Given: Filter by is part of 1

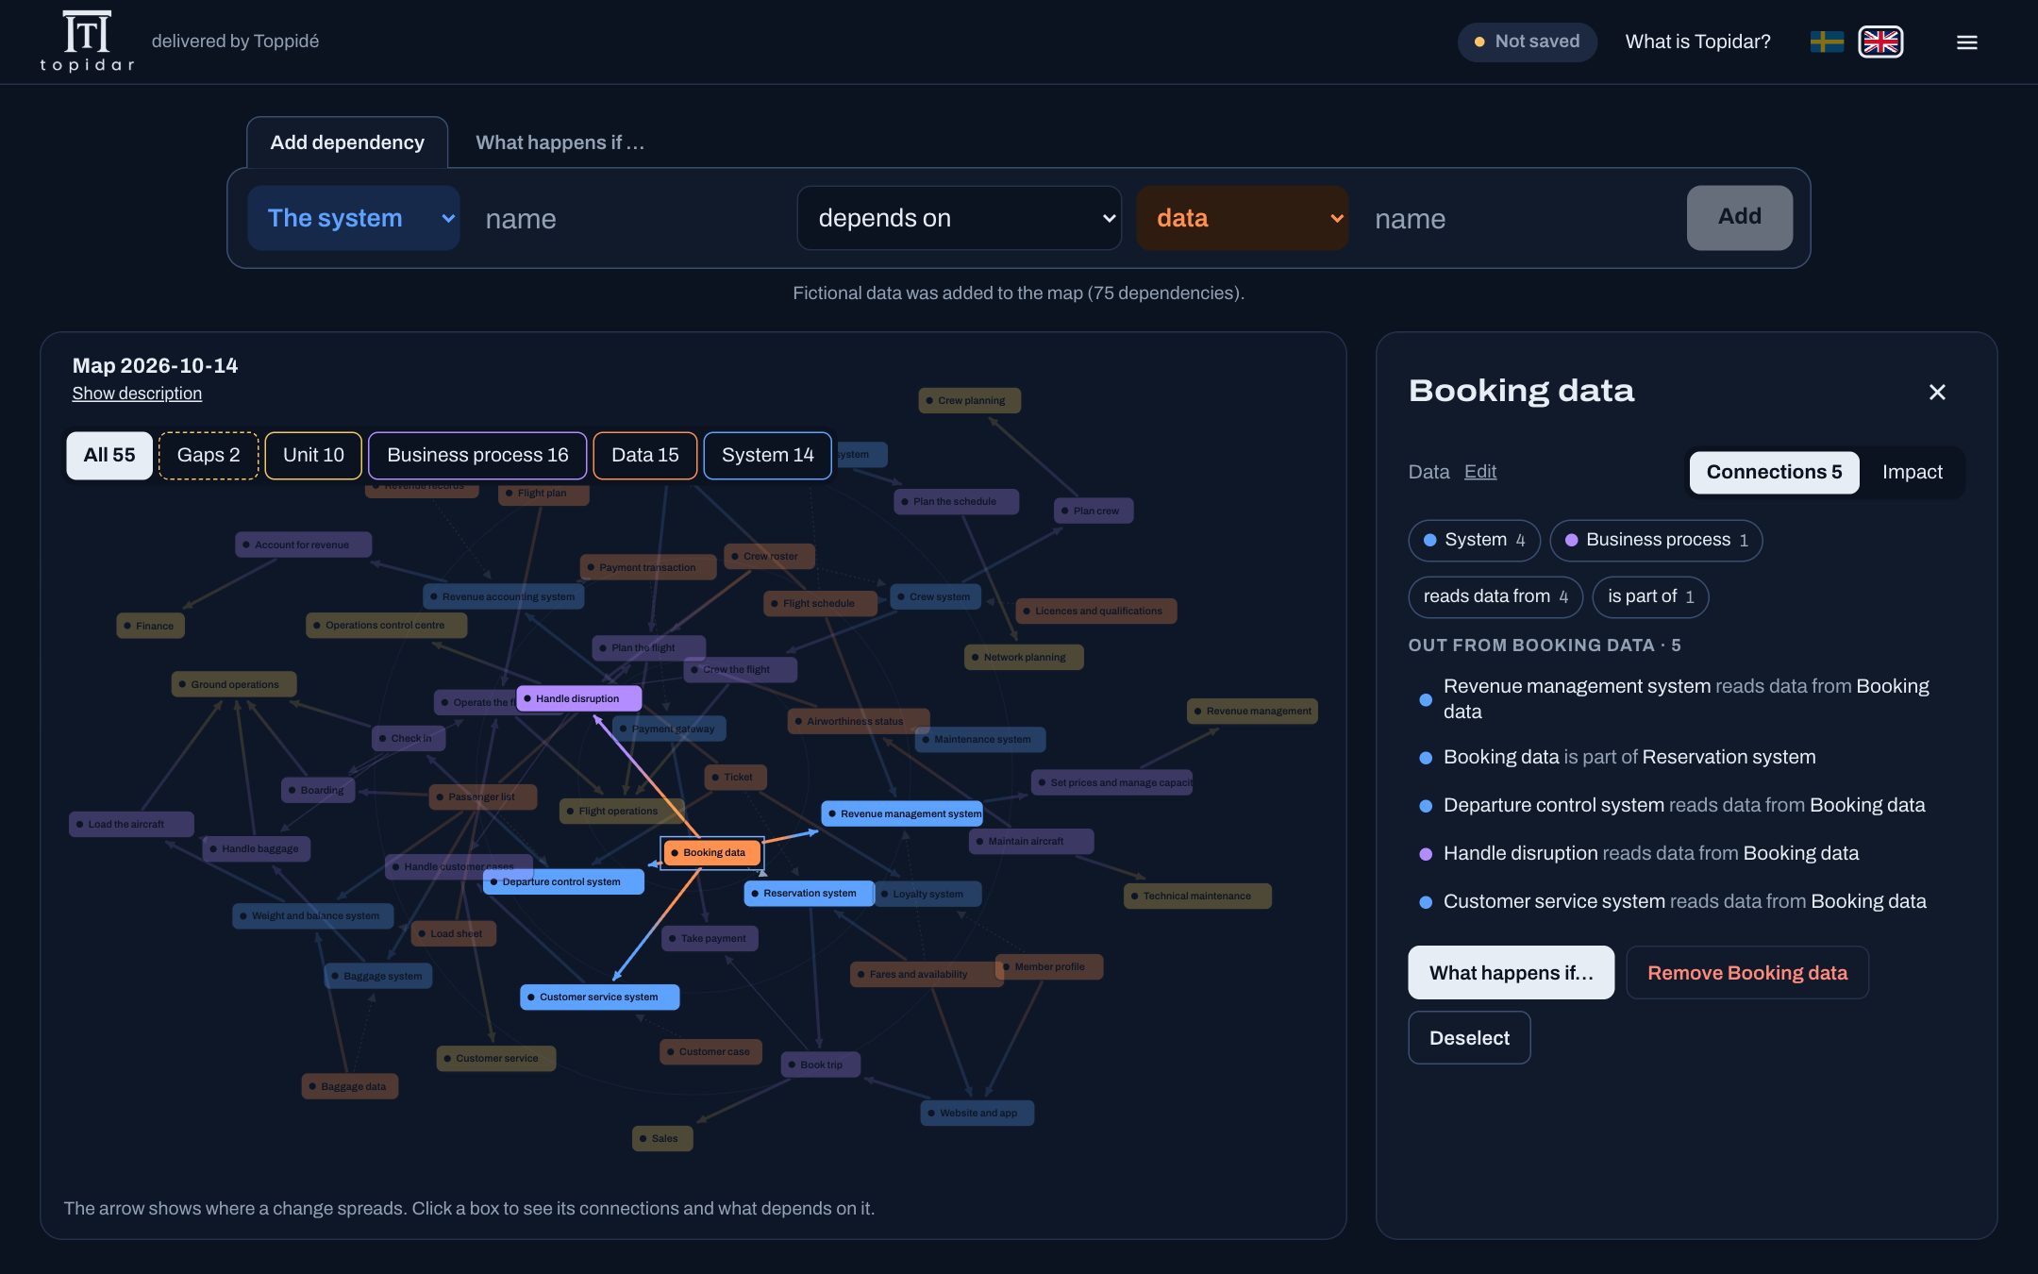Looking at the screenshot, I should 1650,596.
